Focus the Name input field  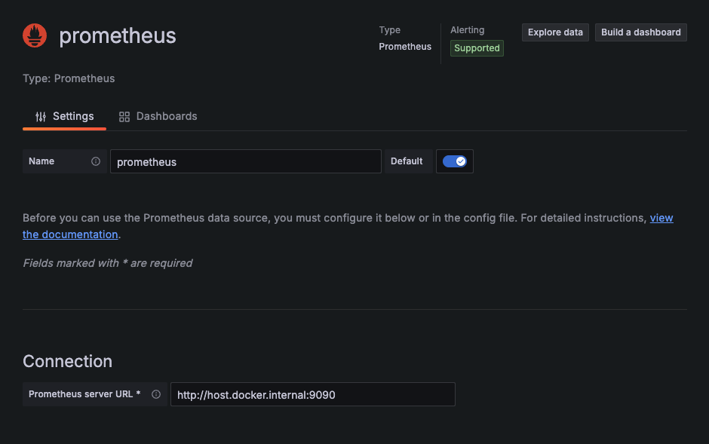coord(245,161)
